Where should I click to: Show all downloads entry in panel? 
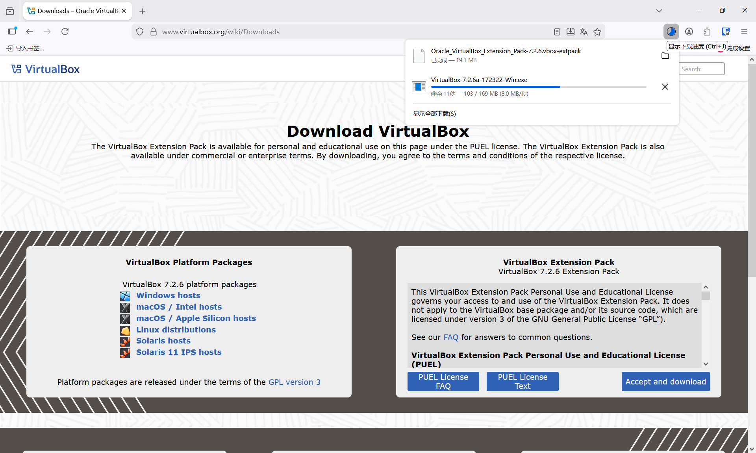434,114
